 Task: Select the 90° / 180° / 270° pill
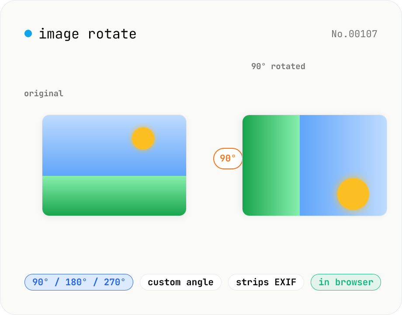coord(79,282)
